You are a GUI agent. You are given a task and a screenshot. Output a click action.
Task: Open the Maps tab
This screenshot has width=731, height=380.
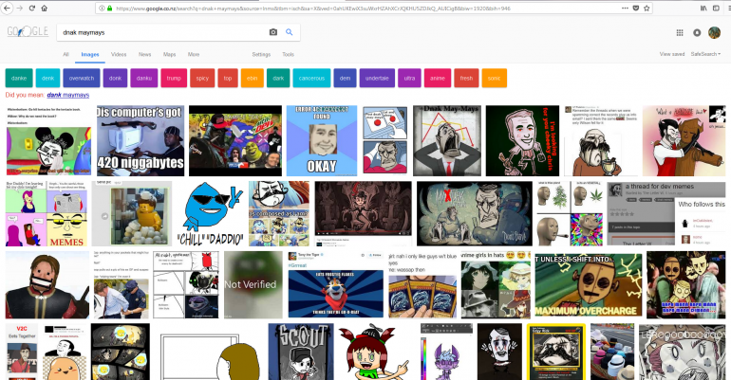point(169,54)
